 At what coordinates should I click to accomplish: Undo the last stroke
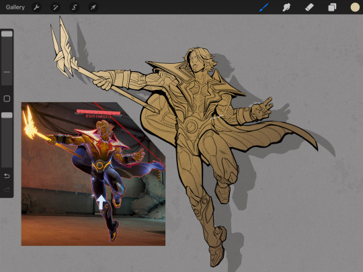tap(7, 176)
